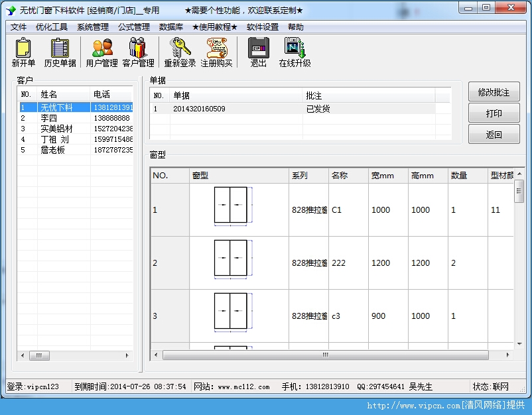
Task: Click the 名称 column header in window table
Action: click(x=348, y=175)
